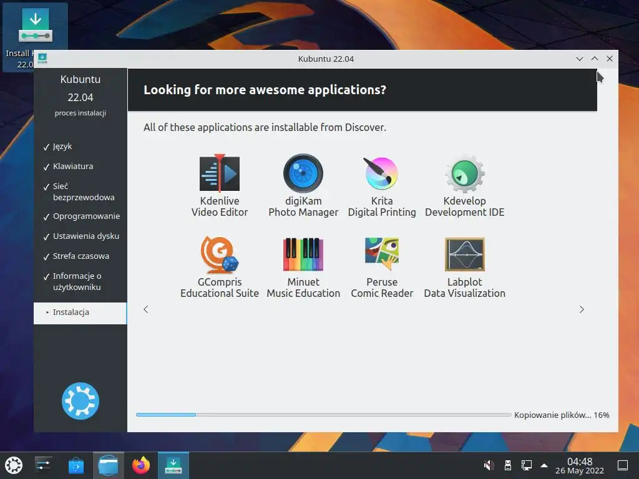This screenshot has width=639, height=479.
Task: Expand hidden system tray icons arrow
Action: click(x=544, y=465)
